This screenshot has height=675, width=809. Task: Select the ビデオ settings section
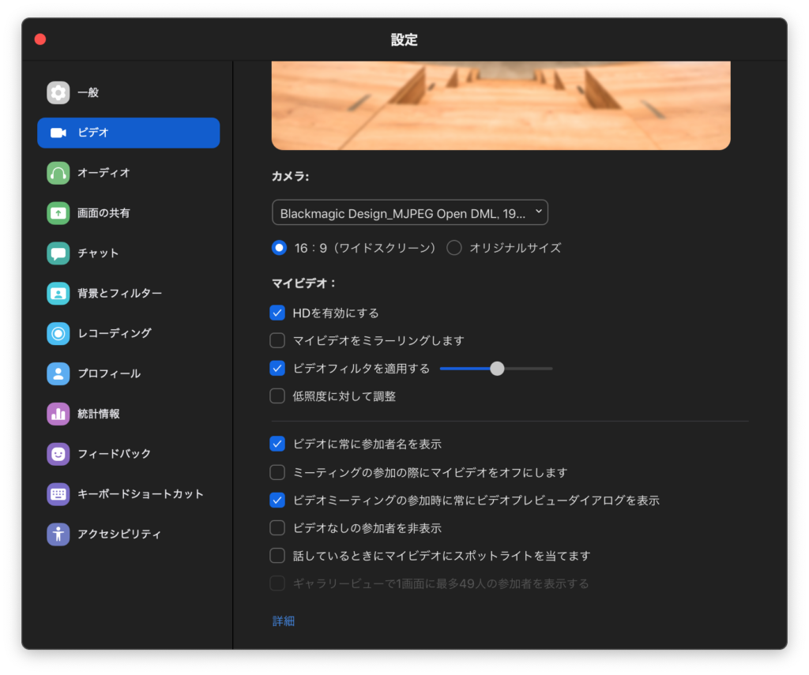click(129, 133)
